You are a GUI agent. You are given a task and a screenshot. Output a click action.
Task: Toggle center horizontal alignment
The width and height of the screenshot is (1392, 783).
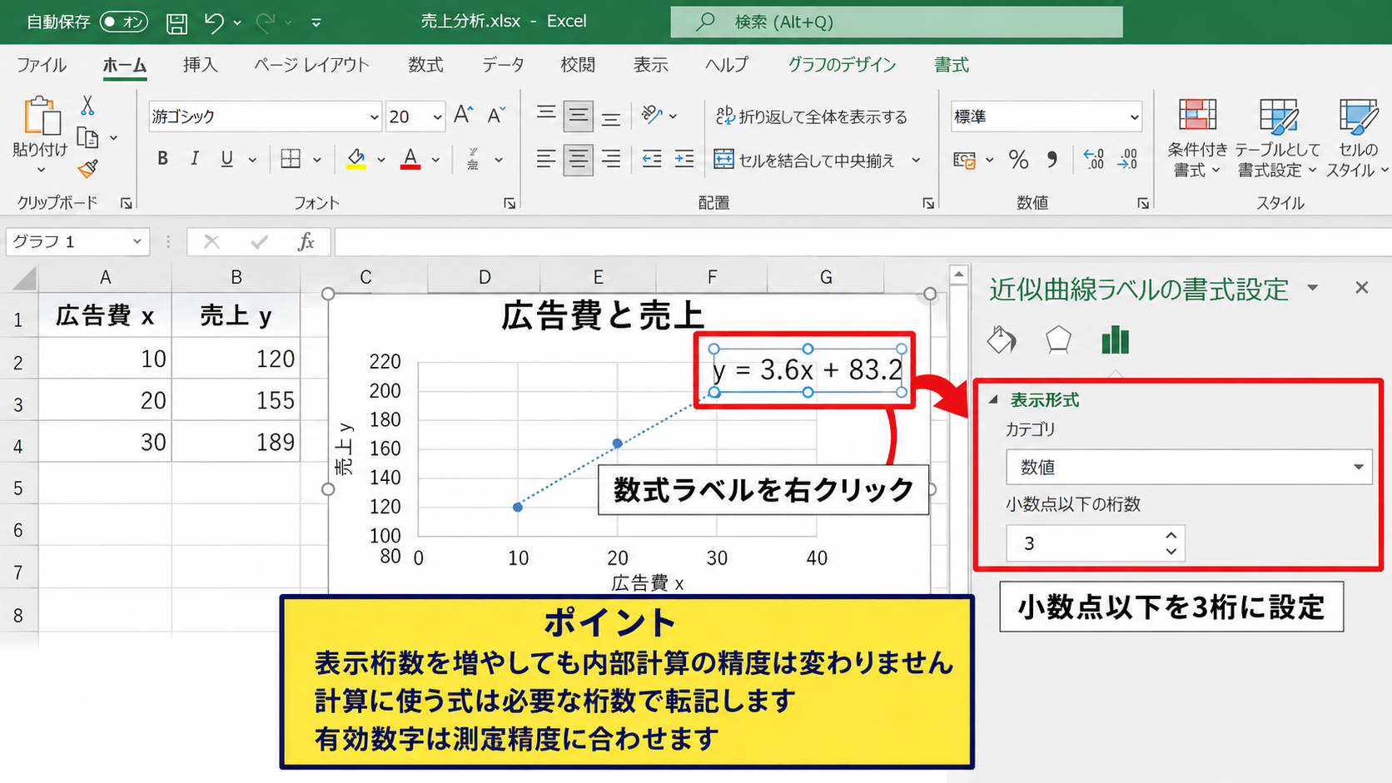[578, 160]
